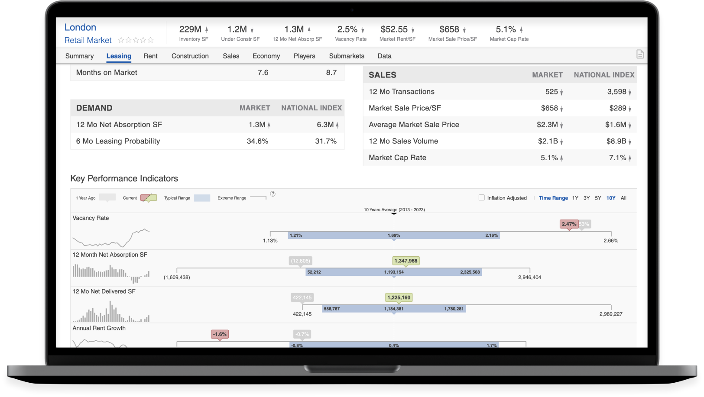The width and height of the screenshot is (704, 397).
Task: Enable the Inflation Adjusted checkbox
Action: tap(481, 198)
